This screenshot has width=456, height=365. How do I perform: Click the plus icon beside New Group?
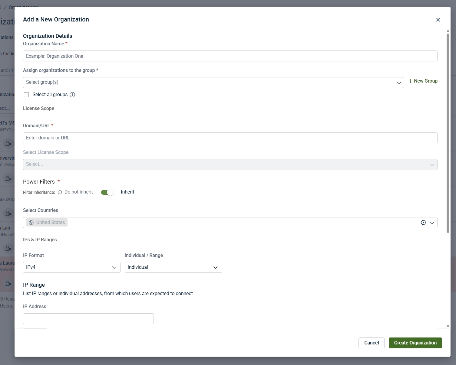click(411, 81)
